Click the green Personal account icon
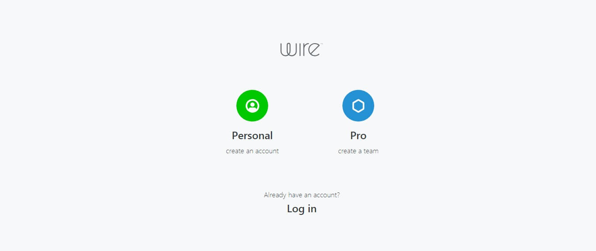Screen dimensions: 596x251 pos(252,106)
